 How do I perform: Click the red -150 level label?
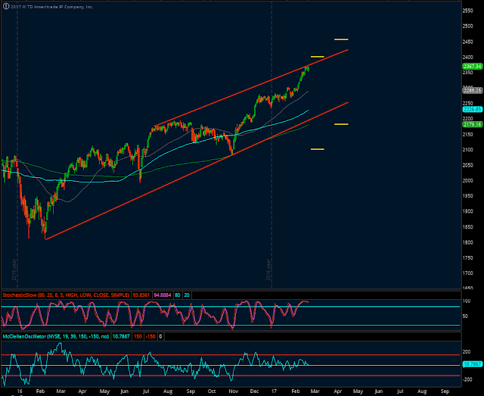(x=150, y=336)
